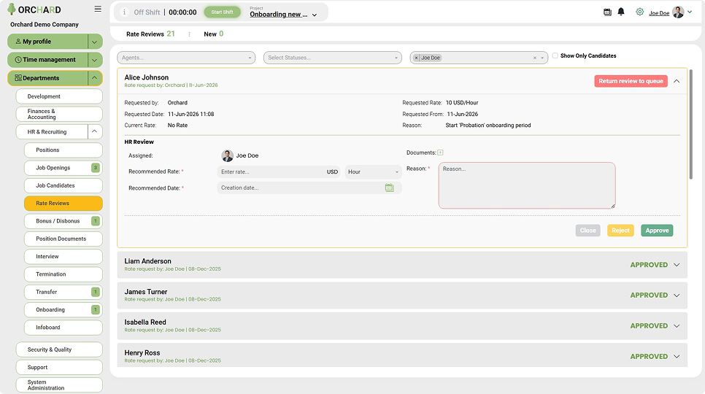Open the Recommended Date calendar picker
Viewport: 705px width, 394px height.
[390, 188]
